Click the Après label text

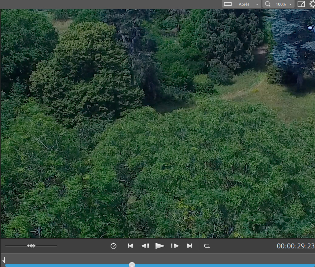pos(244,4)
